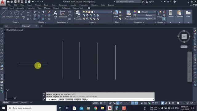Toggle 2D object snap in status bar
Image resolution: width=197 pixels, height=111 pixels.
(136, 103)
